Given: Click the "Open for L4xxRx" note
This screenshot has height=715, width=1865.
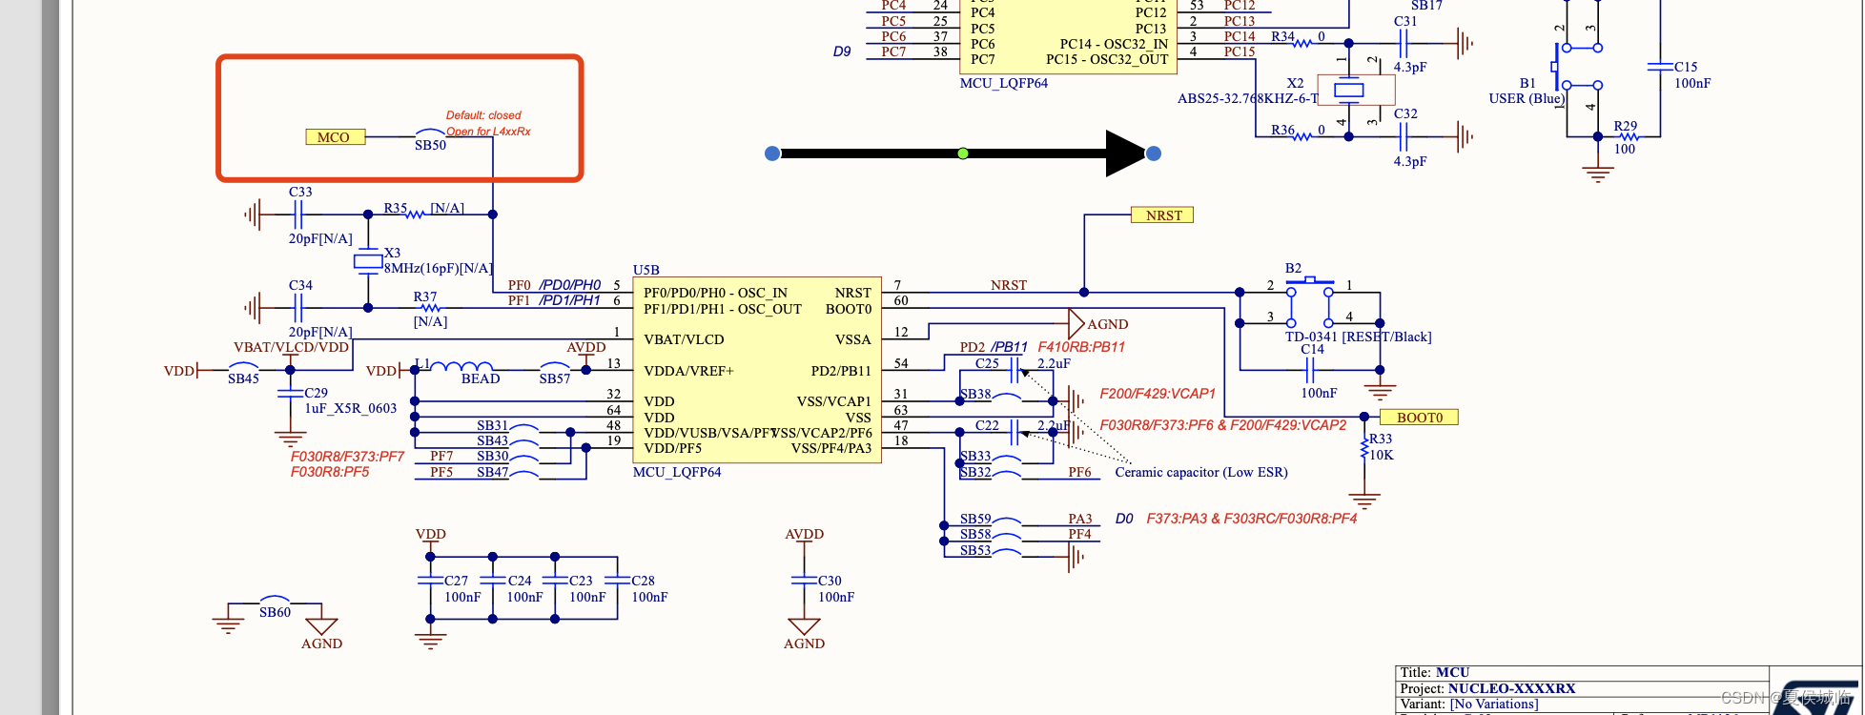Looking at the screenshot, I should (488, 132).
